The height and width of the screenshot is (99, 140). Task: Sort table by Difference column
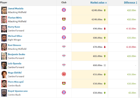[x=129, y=3]
